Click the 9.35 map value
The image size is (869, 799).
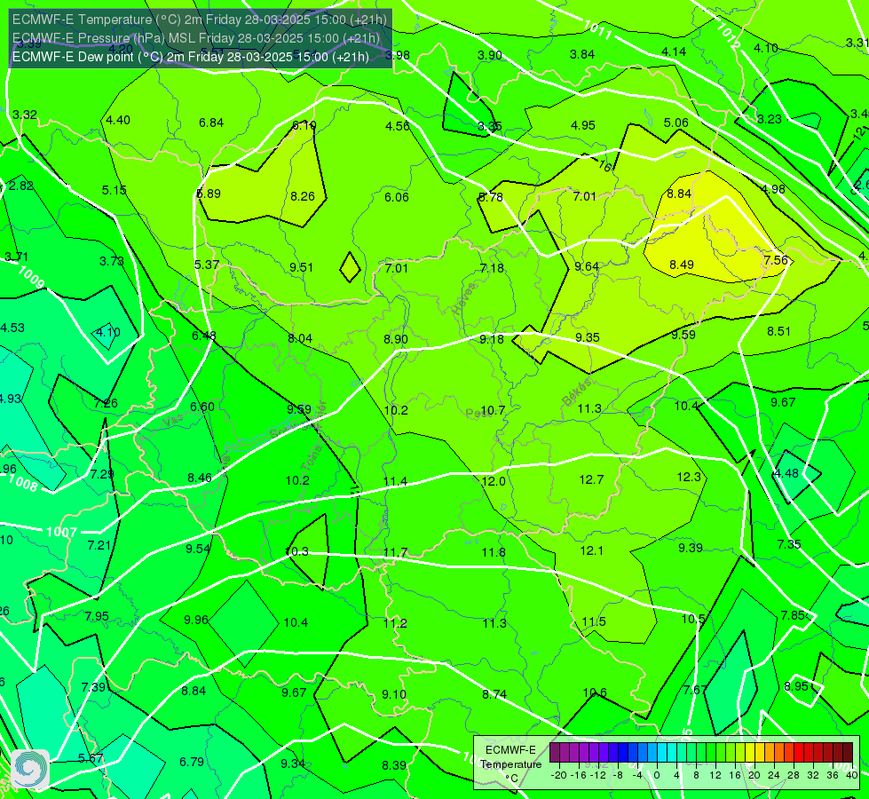(x=587, y=337)
